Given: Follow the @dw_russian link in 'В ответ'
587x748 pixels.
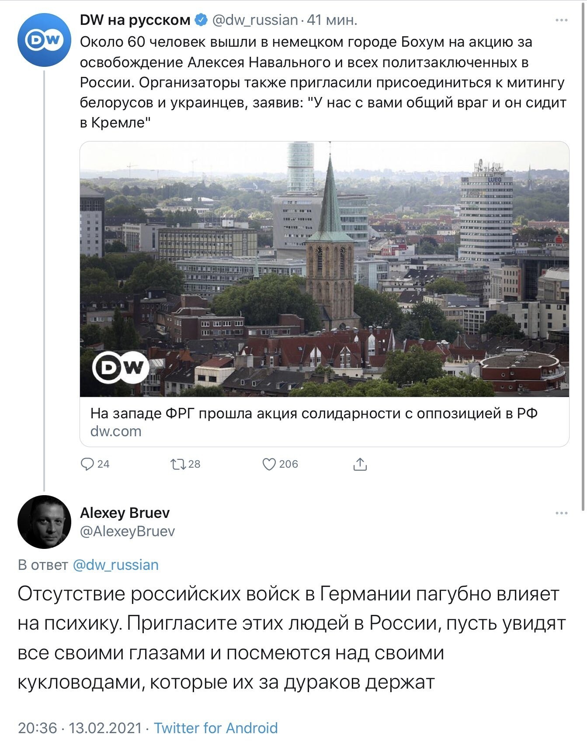Looking at the screenshot, I should click(x=115, y=565).
